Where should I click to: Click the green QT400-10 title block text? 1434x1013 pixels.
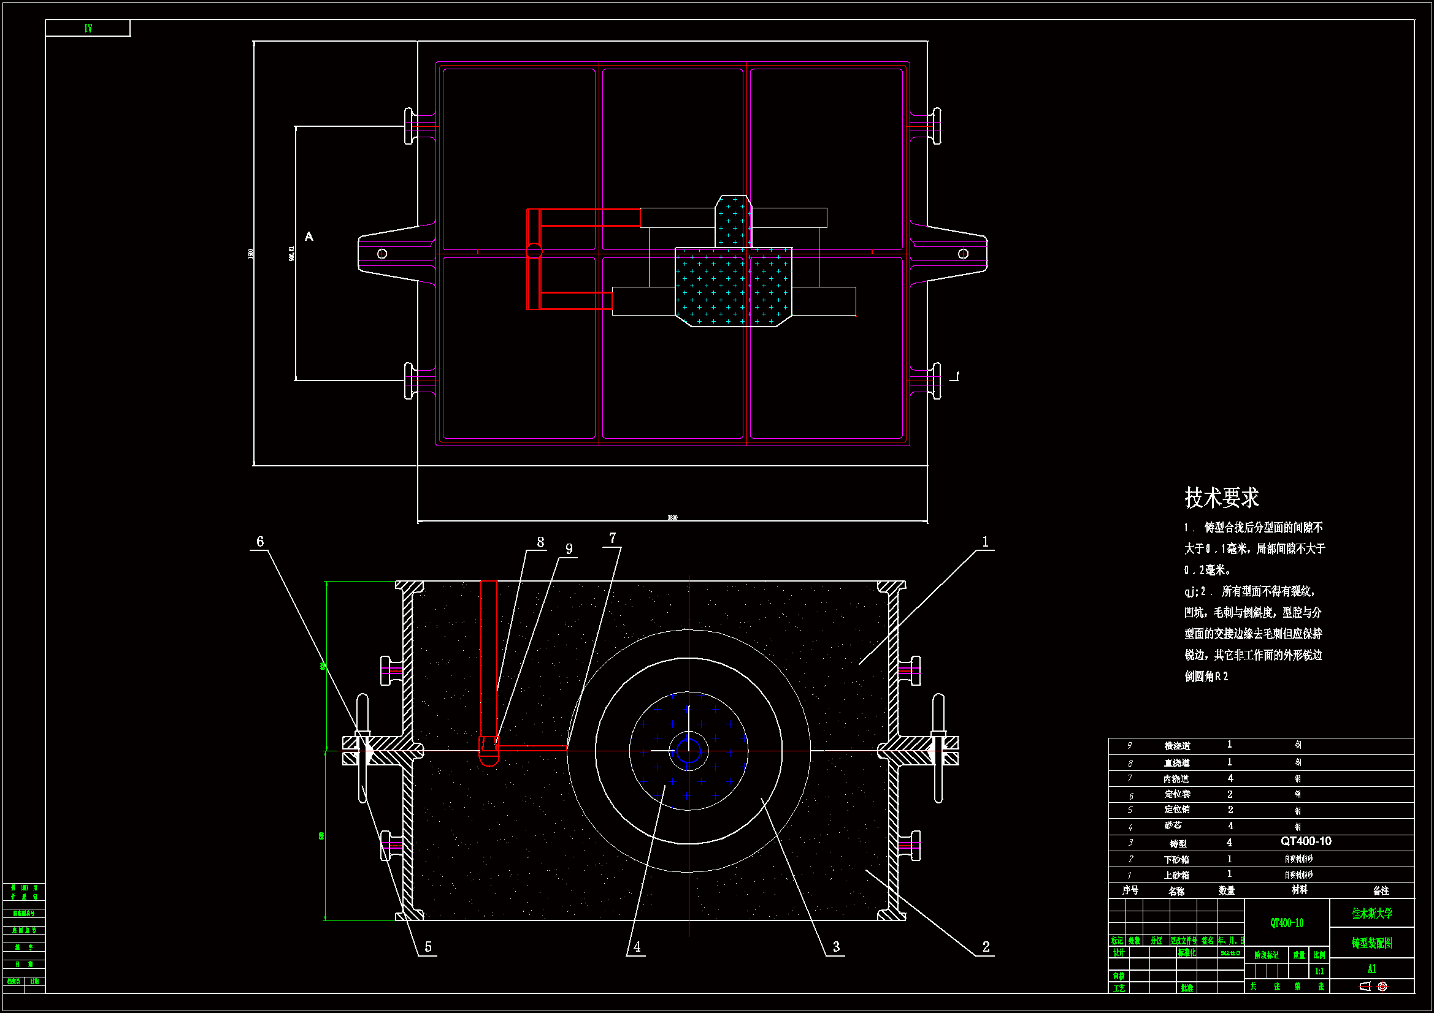(1287, 923)
